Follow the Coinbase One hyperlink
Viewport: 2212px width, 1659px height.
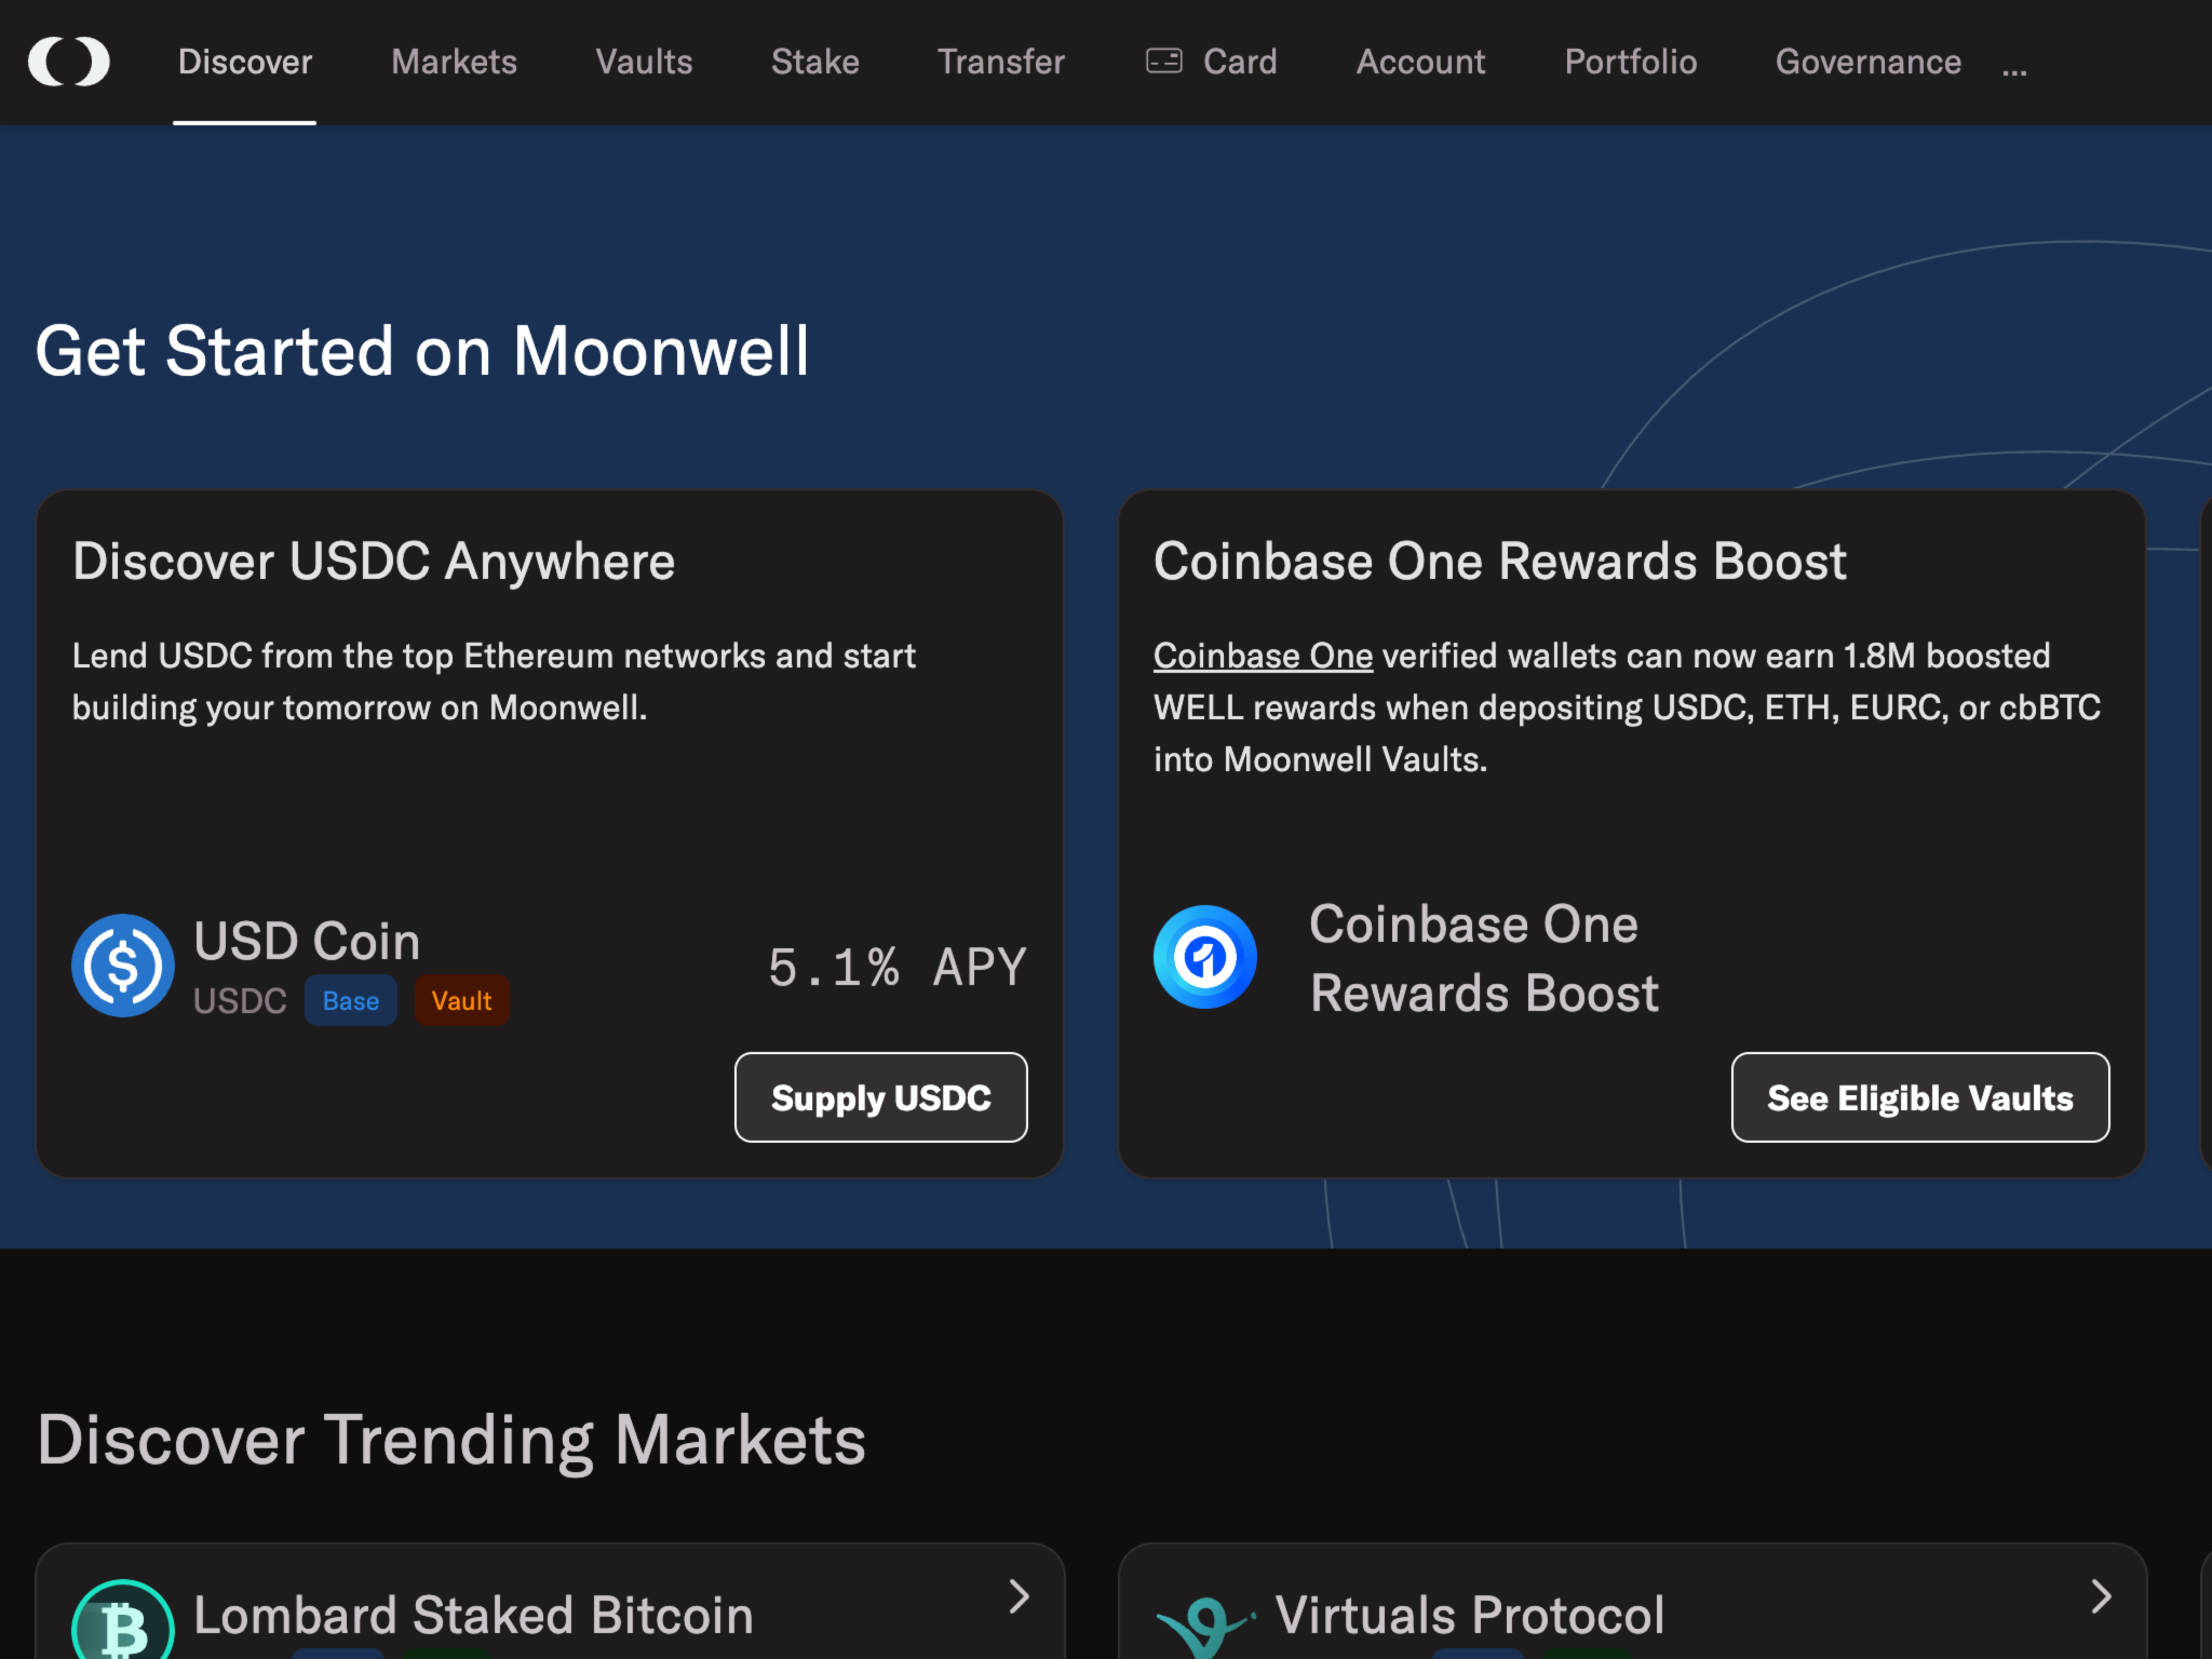[1262, 656]
